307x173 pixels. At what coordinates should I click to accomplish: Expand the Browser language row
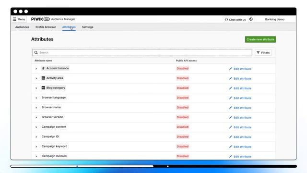36,98
